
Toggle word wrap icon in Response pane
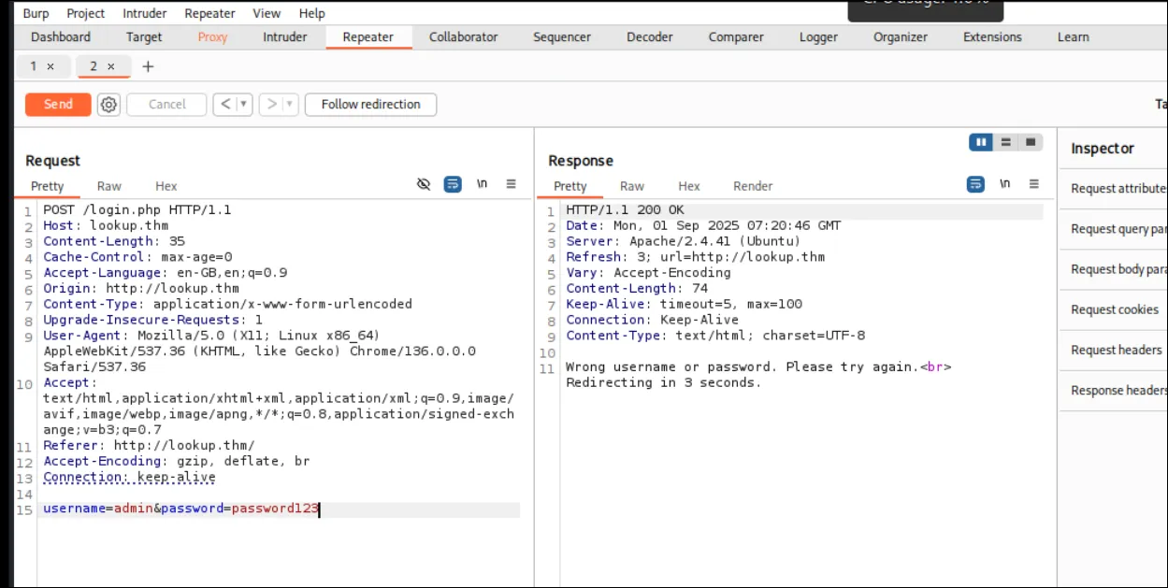[x=975, y=184]
